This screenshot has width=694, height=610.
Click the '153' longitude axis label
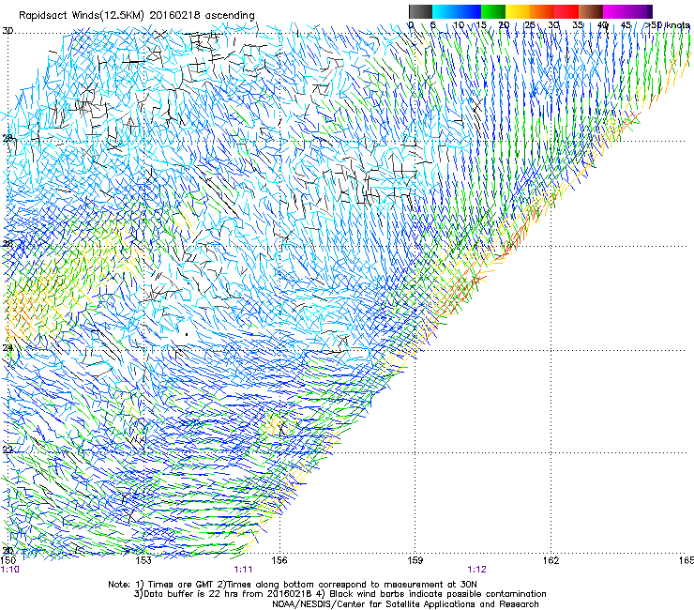143,560
